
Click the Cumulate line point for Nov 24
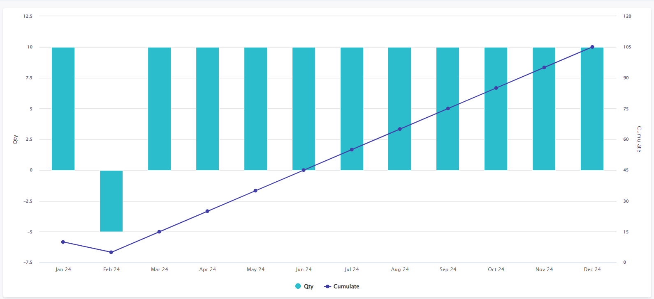(544, 67)
